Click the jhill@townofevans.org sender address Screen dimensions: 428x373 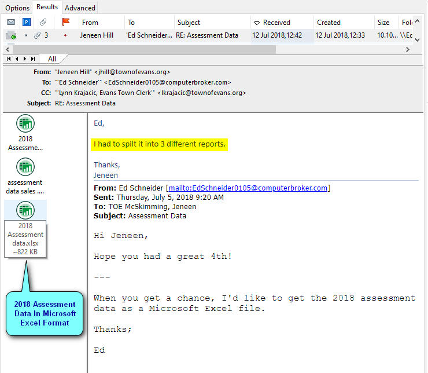click(132, 72)
